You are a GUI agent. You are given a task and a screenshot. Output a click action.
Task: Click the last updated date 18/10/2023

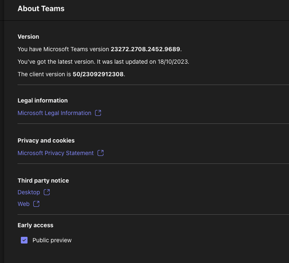coord(173,62)
